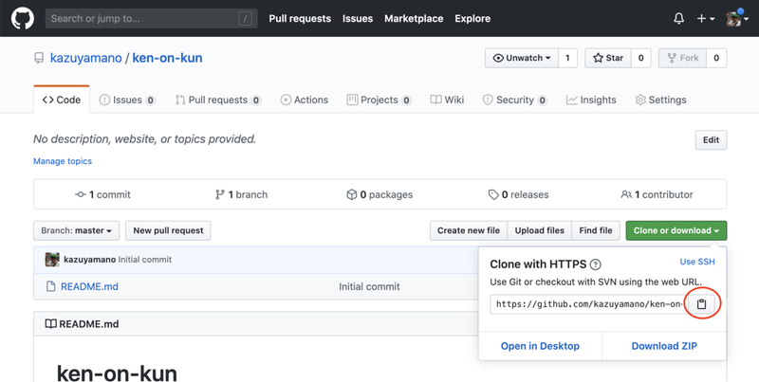Go to the Insights tab
The height and width of the screenshot is (382, 759).
[x=591, y=100]
